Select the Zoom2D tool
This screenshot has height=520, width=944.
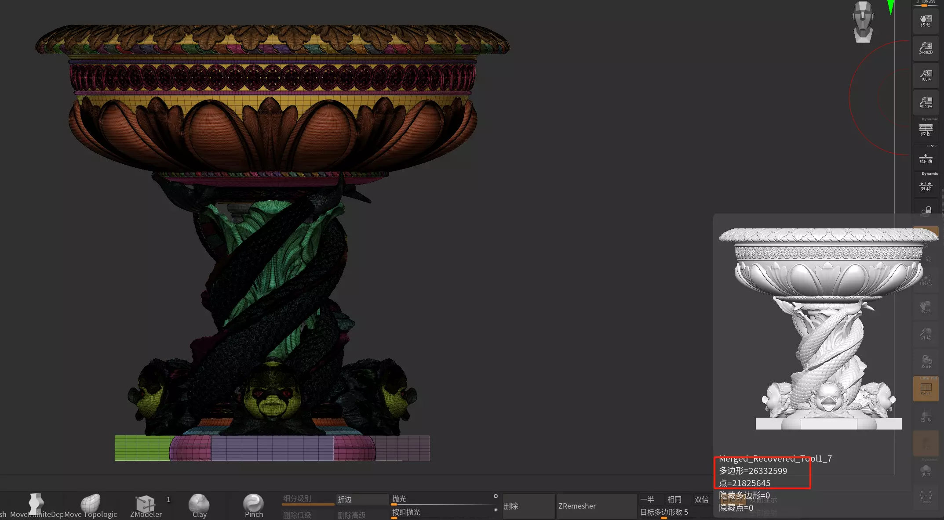926,48
